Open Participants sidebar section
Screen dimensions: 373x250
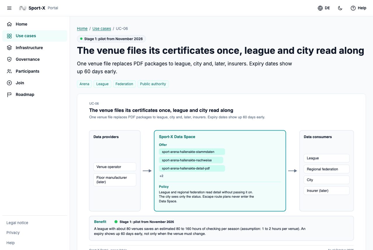pyautogui.click(x=35, y=71)
